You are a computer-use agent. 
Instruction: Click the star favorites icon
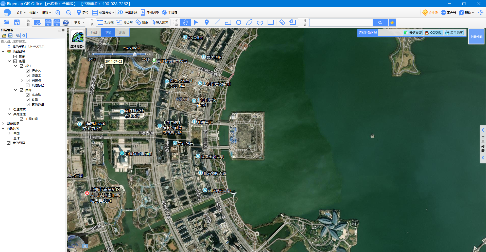point(392,23)
